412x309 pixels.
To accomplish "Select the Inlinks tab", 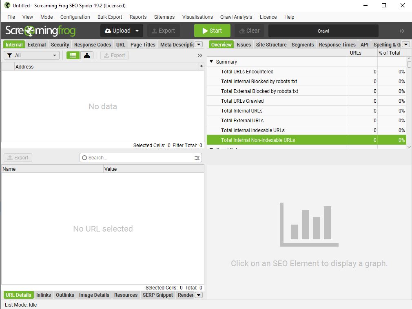I will click(43, 295).
